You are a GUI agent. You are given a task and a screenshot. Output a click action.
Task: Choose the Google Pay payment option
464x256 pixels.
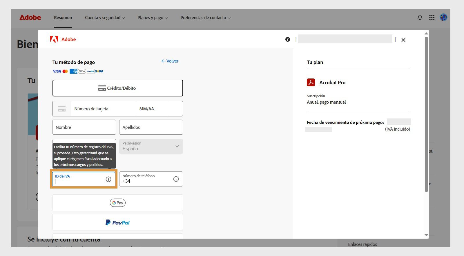click(x=118, y=203)
